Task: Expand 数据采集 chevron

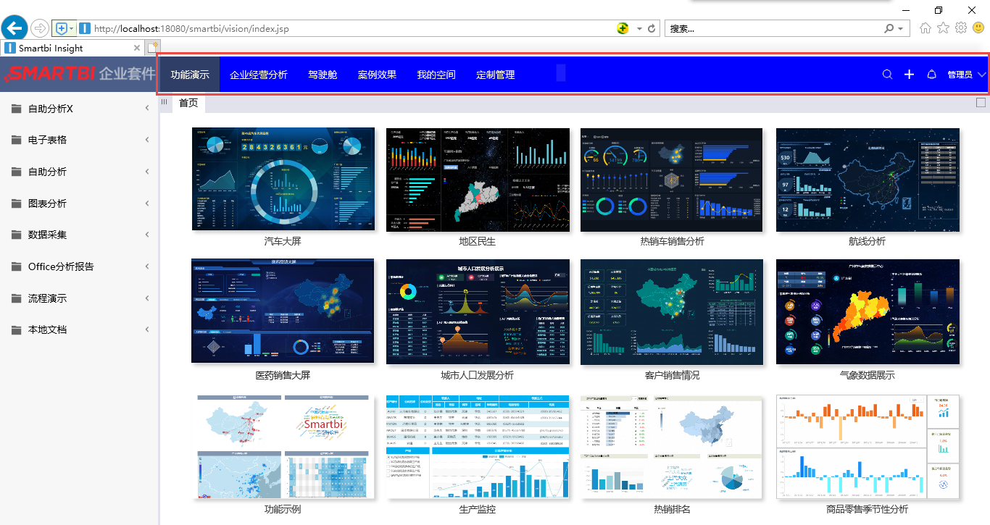Action: [x=147, y=235]
